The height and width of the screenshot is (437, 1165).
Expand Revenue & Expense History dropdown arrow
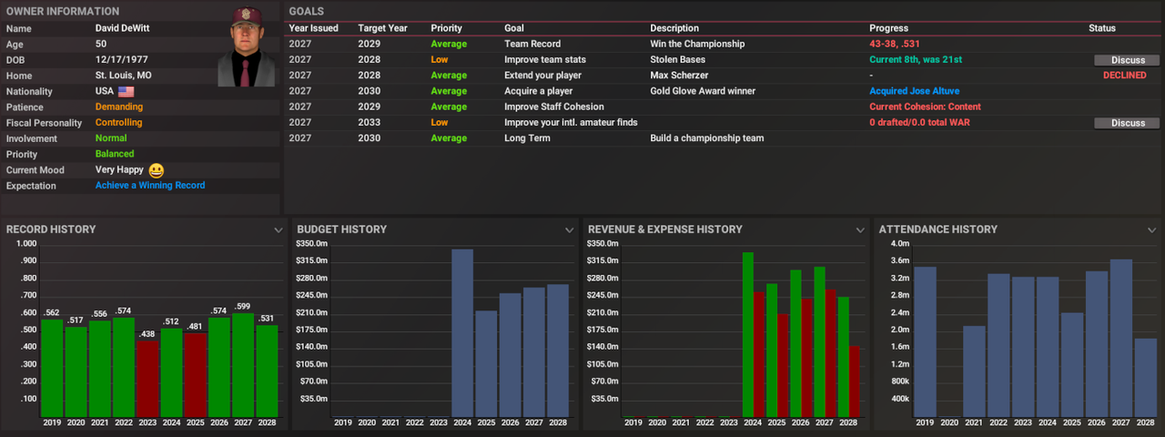click(x=861, y=230)
